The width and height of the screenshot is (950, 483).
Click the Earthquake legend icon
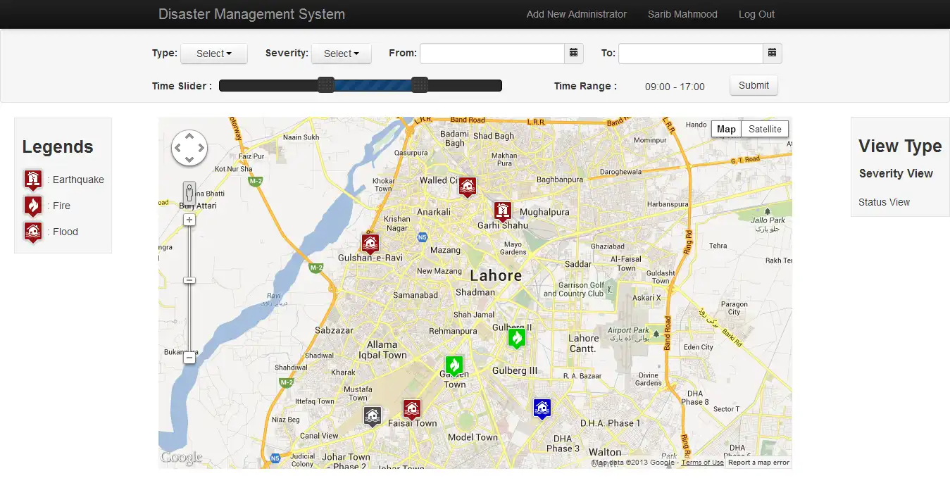tap(32, 180)
